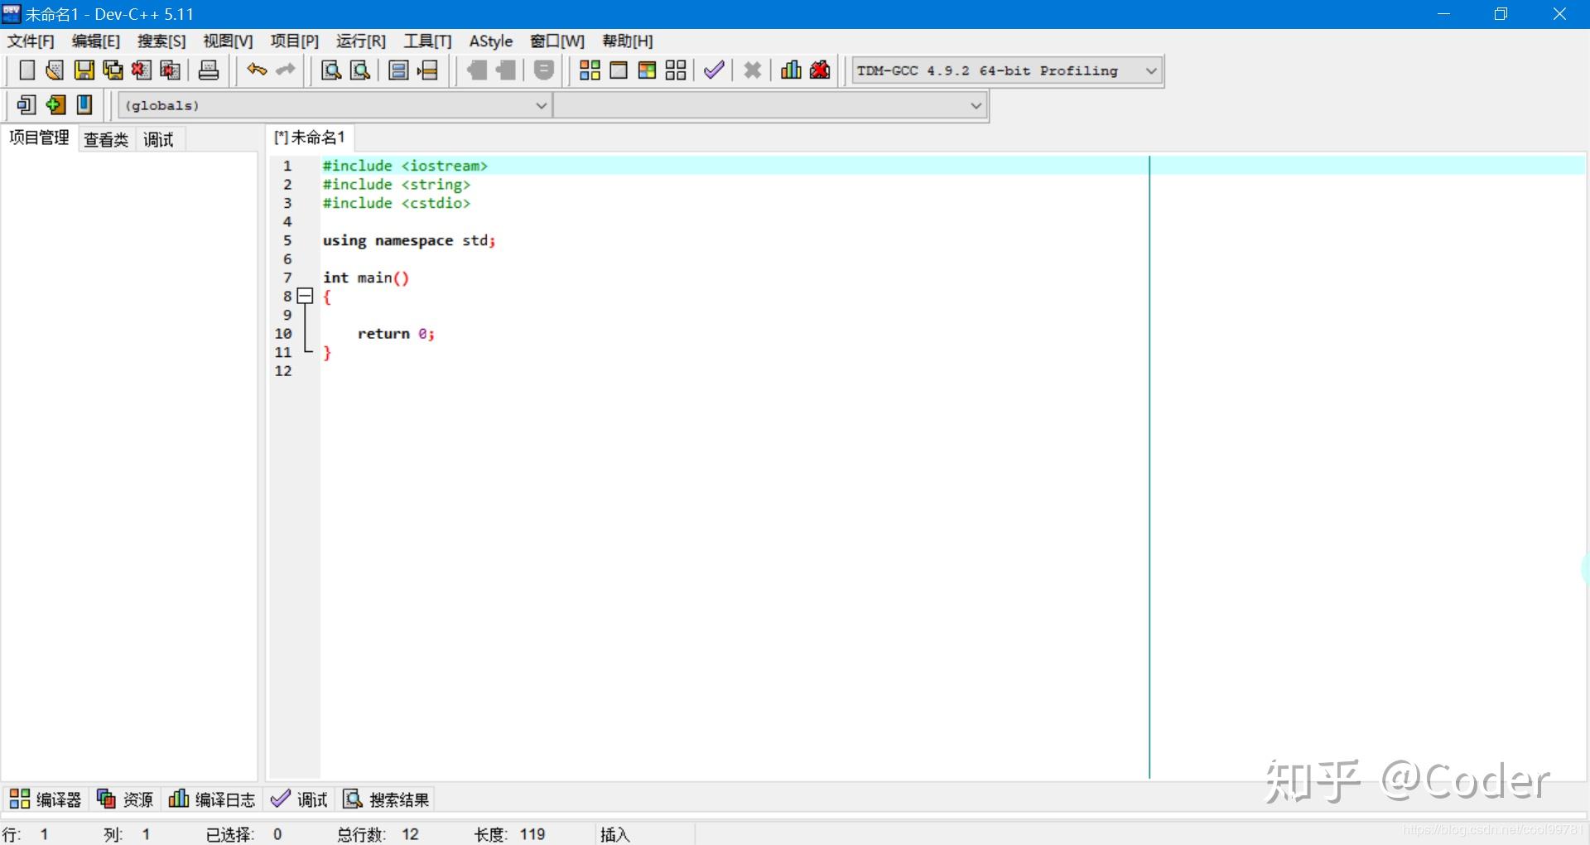Save the current file
This screenshot has height=845, width=1590.
pyautogui.click(x=84, y=70)
